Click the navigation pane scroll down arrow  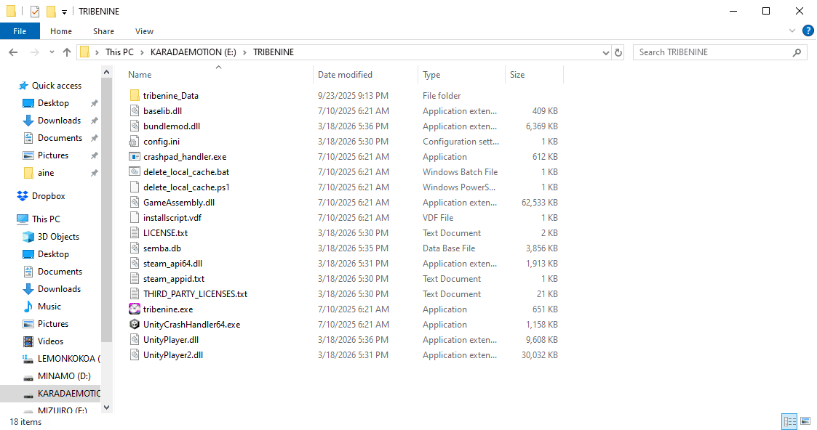[107, 407]
